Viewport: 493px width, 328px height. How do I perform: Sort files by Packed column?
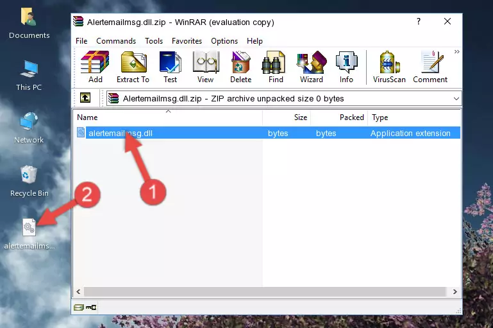(x=339, y=117)
